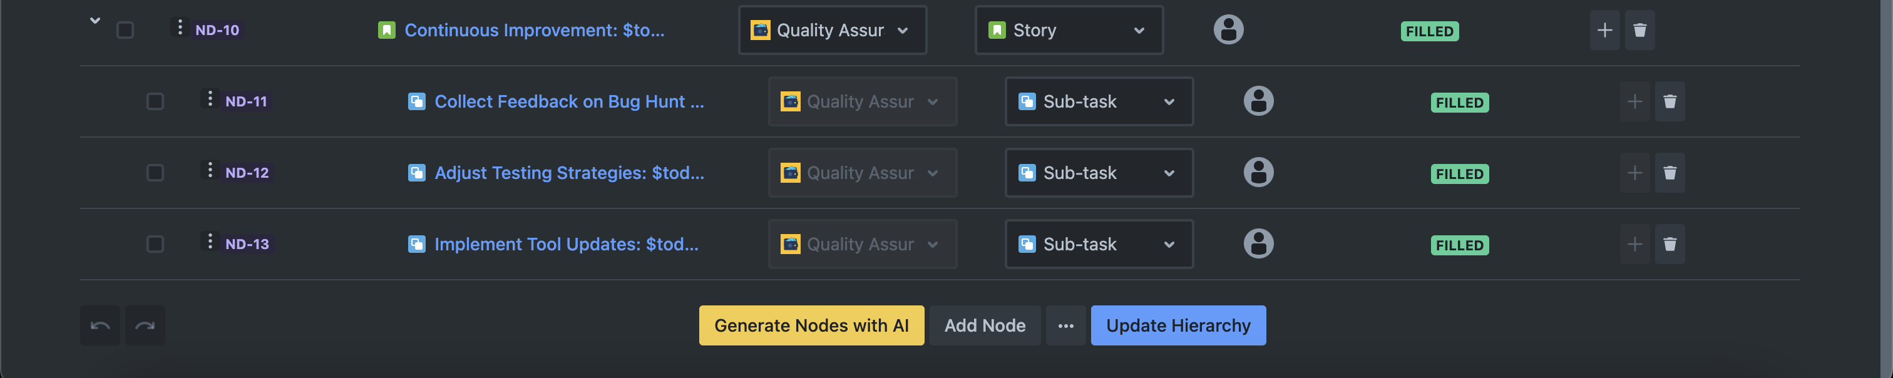This screenshot has height=378, width=1893.
Task: Delete the ND-10 node with trash icon
Action: [1639, 30]
